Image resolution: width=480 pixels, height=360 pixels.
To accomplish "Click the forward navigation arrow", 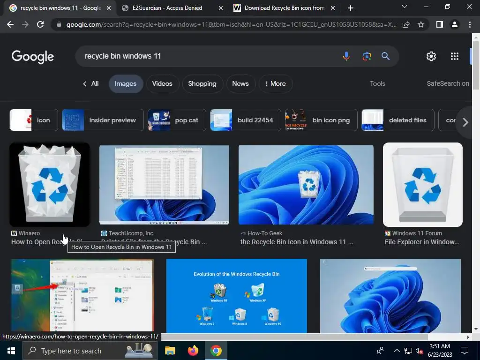I will pos(25,24).
